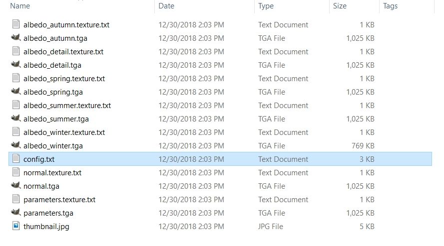The height and width of the screenshot is (246, 444).
Task: Click the albedo_winter.tga file icon
Action: 15,146
